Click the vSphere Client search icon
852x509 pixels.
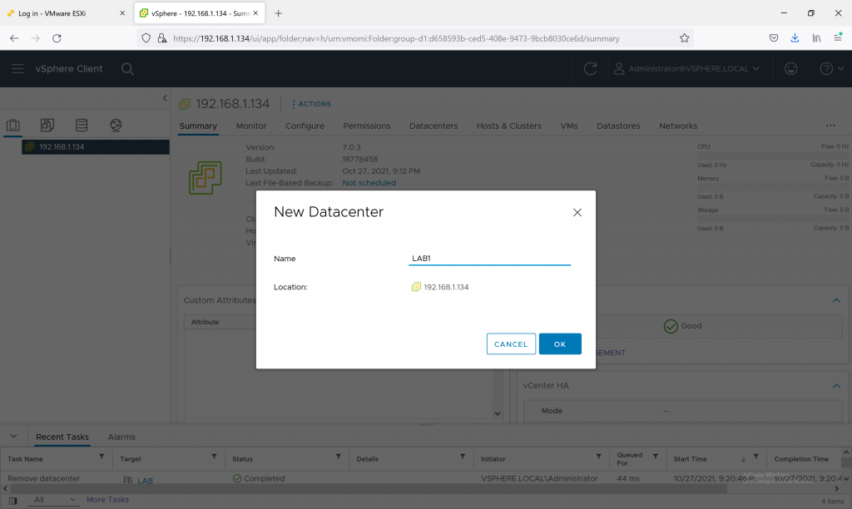[x=127, y=69]
